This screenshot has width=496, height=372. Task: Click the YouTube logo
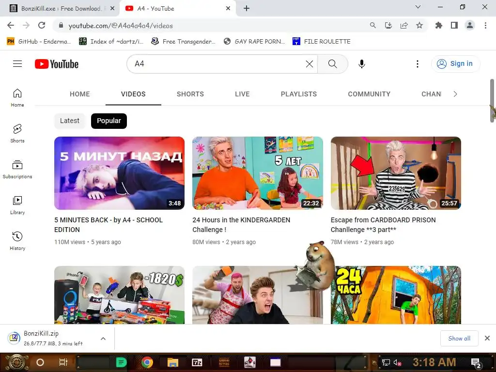(57, 64)
